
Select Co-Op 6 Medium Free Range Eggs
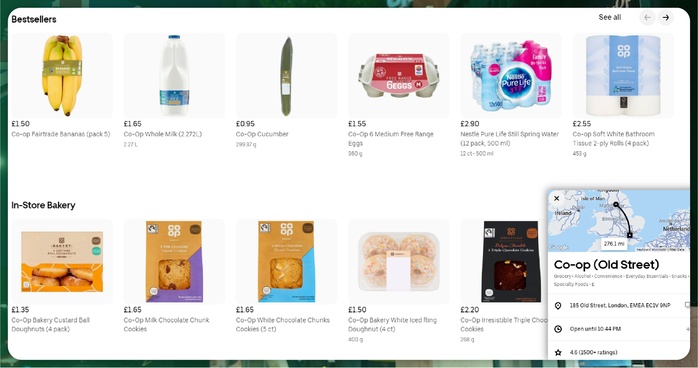tap(399, 75)
